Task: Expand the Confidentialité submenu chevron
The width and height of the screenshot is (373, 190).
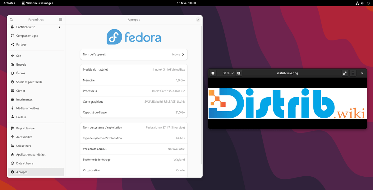Action: [60, 27]
